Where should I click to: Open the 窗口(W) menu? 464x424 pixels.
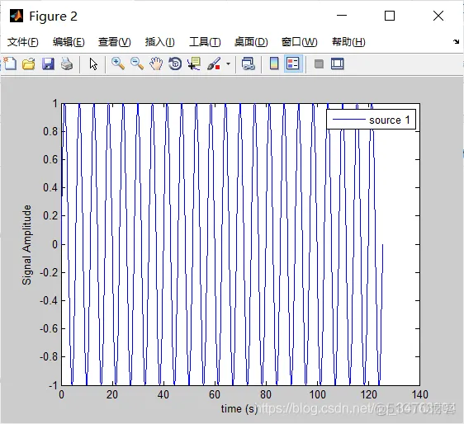click(299, 42)
